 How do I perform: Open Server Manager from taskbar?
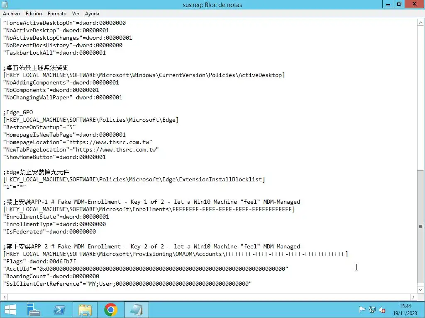(34, 310)
